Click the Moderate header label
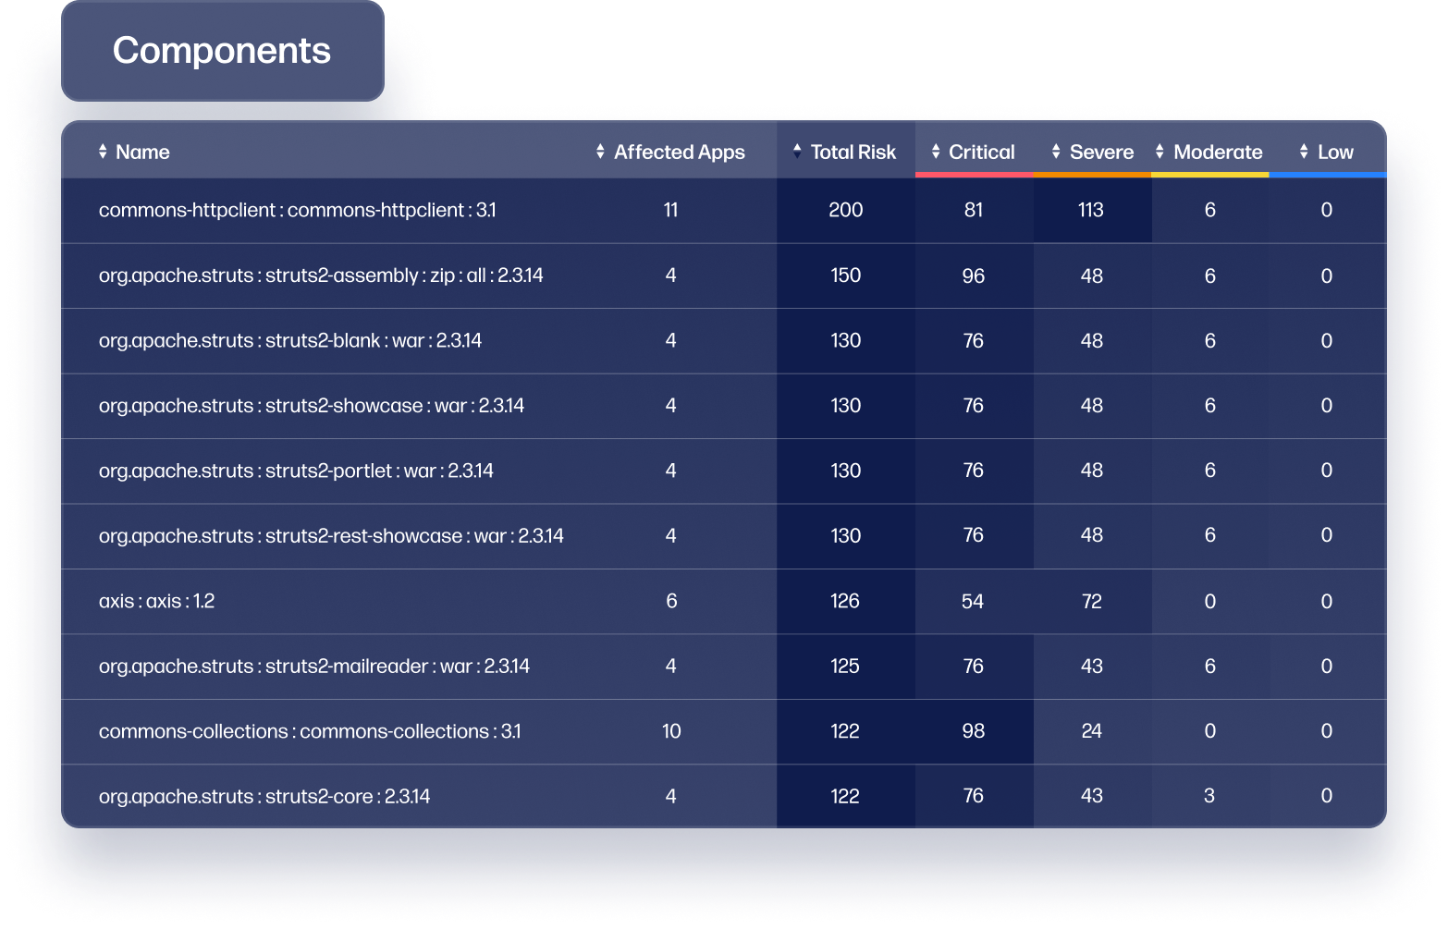The image size is (1448, 930). pyautogui.click(x=1218, y=153)
